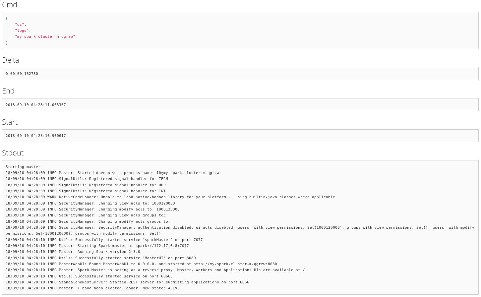Click the Start timestamp 04:28:10.900617
Image resolution: width=481 pixels, height=297 pixels.
click(x=48, y=136)
